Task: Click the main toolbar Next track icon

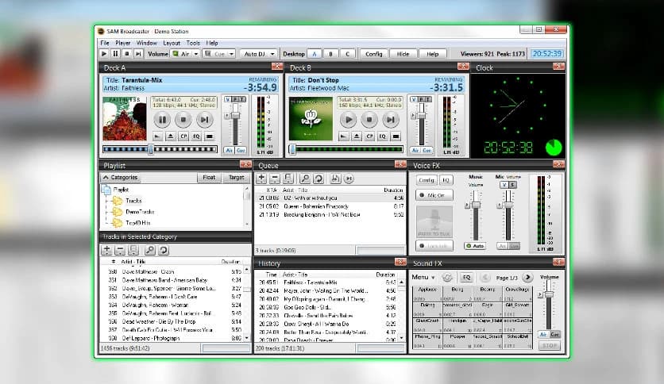Action: click(138, 54)
